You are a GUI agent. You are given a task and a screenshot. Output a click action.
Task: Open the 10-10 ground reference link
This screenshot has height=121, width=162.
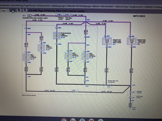click(x=134, y=109)
